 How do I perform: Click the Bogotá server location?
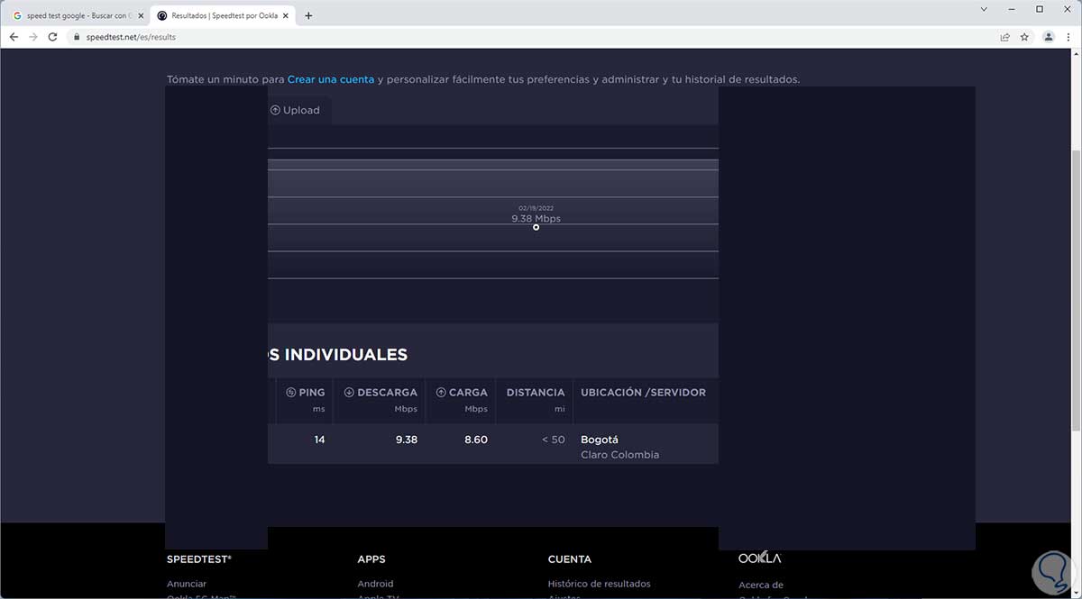coord(600,440)
